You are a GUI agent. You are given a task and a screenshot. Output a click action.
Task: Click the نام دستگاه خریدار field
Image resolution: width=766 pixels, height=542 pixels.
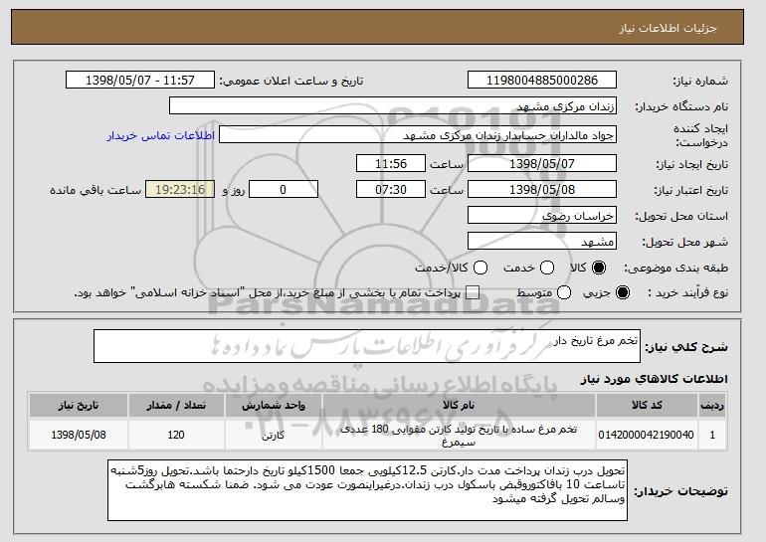coord(393,106)
